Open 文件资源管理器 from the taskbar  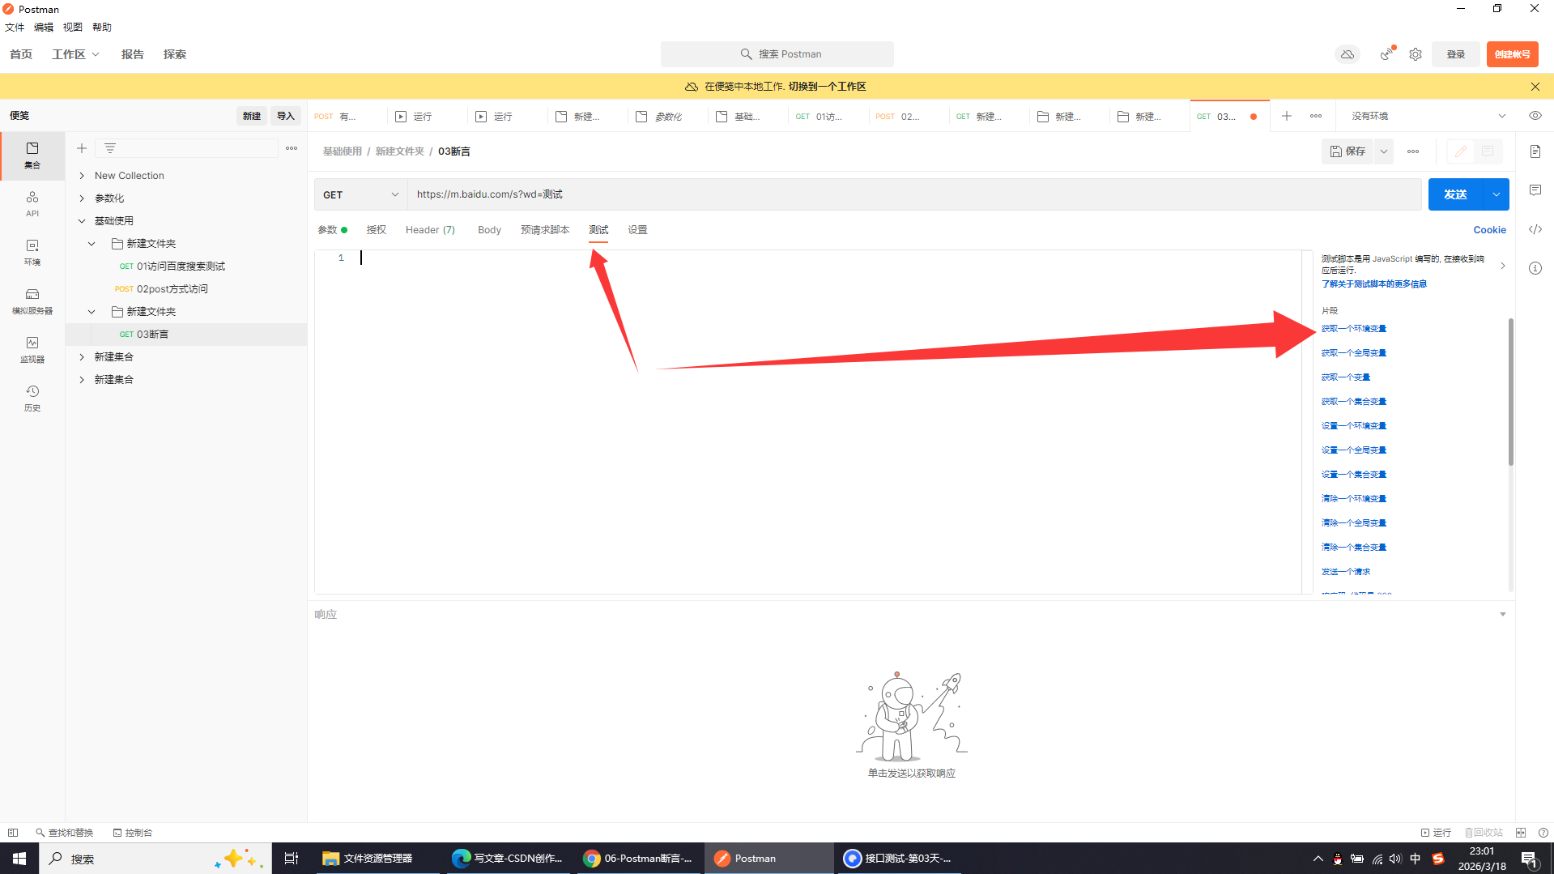point(368,859)
